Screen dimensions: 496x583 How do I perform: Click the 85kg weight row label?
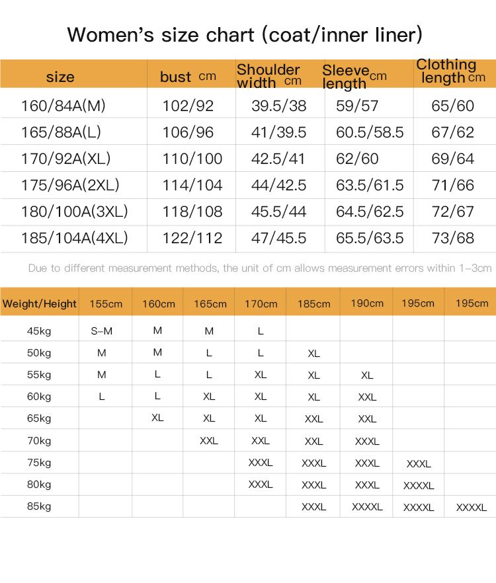pyautogui.click(x=39, y=506)
